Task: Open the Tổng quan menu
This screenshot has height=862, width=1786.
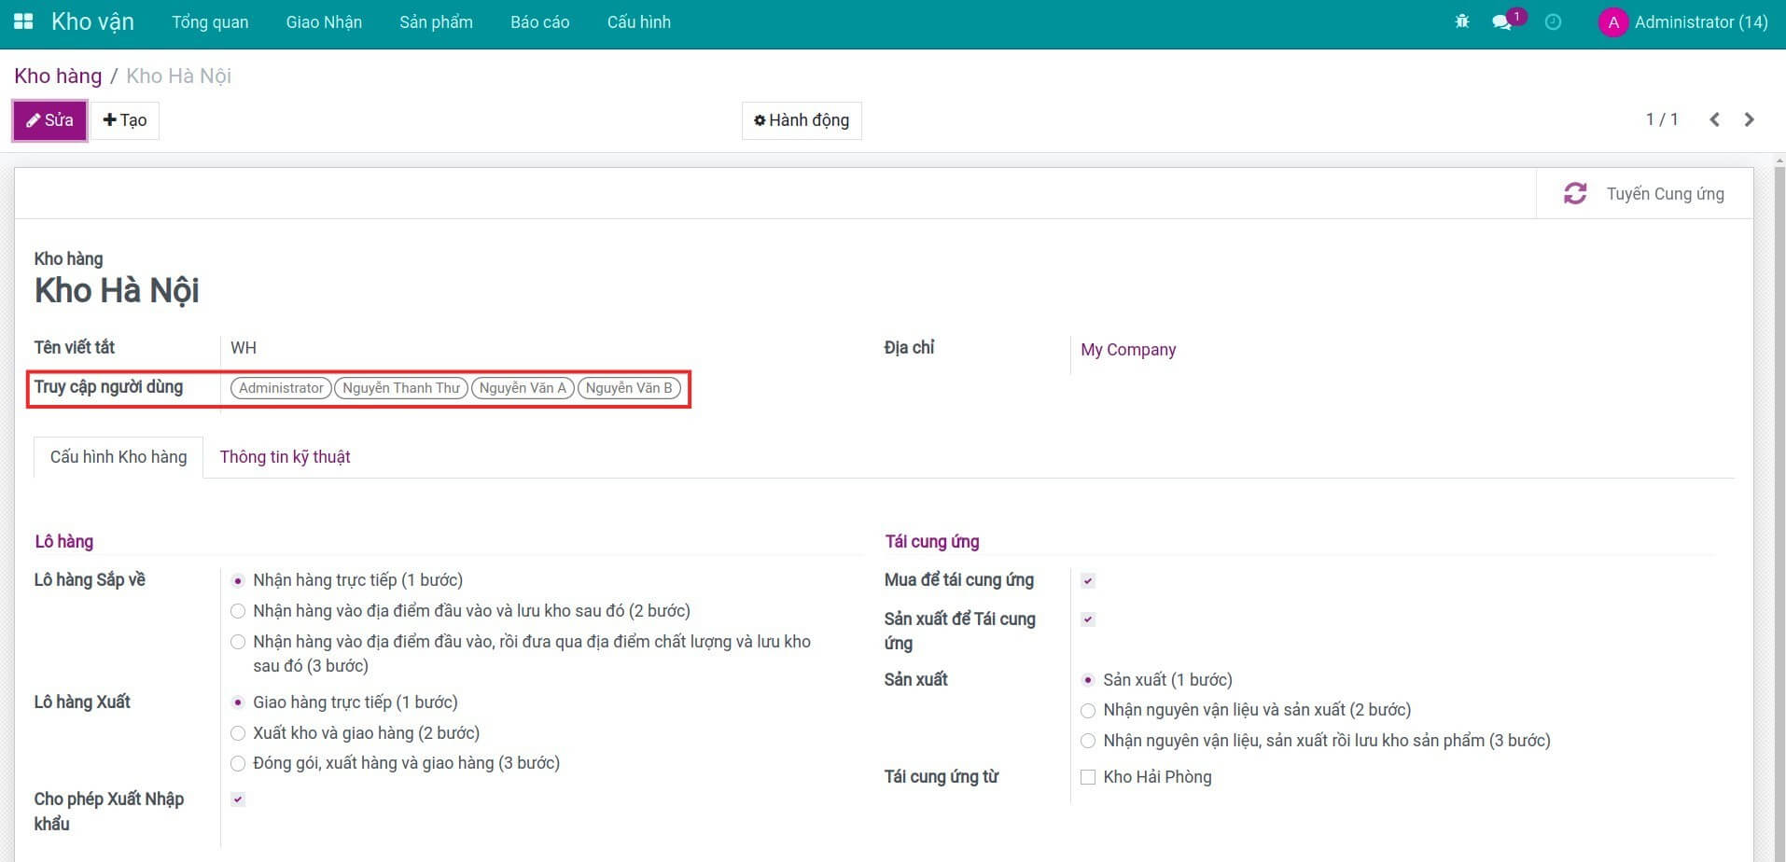Action: (210, 22)
